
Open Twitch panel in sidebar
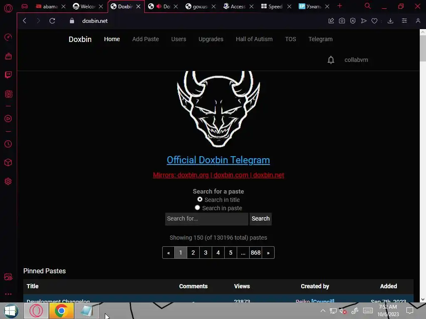8,75
